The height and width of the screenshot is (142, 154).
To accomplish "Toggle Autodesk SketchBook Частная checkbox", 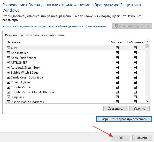I will [x=117, y=68].
